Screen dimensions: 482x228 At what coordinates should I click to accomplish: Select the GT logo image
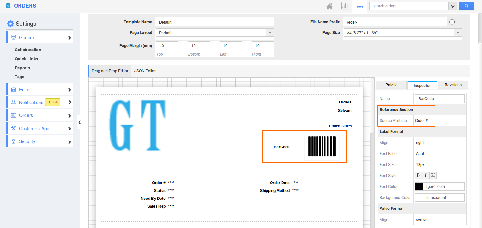point(138,126)
